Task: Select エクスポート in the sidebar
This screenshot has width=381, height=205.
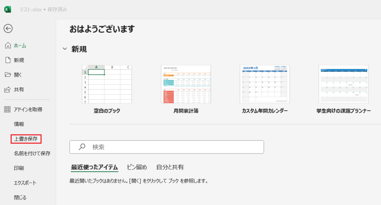Action: 25,183
